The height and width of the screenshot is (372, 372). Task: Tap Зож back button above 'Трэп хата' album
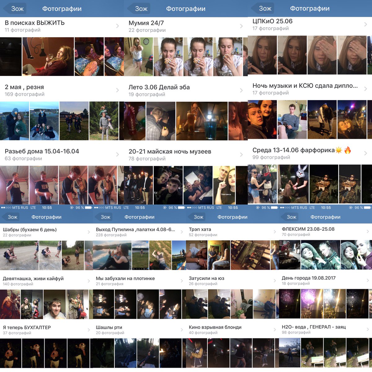click(197, 217)
